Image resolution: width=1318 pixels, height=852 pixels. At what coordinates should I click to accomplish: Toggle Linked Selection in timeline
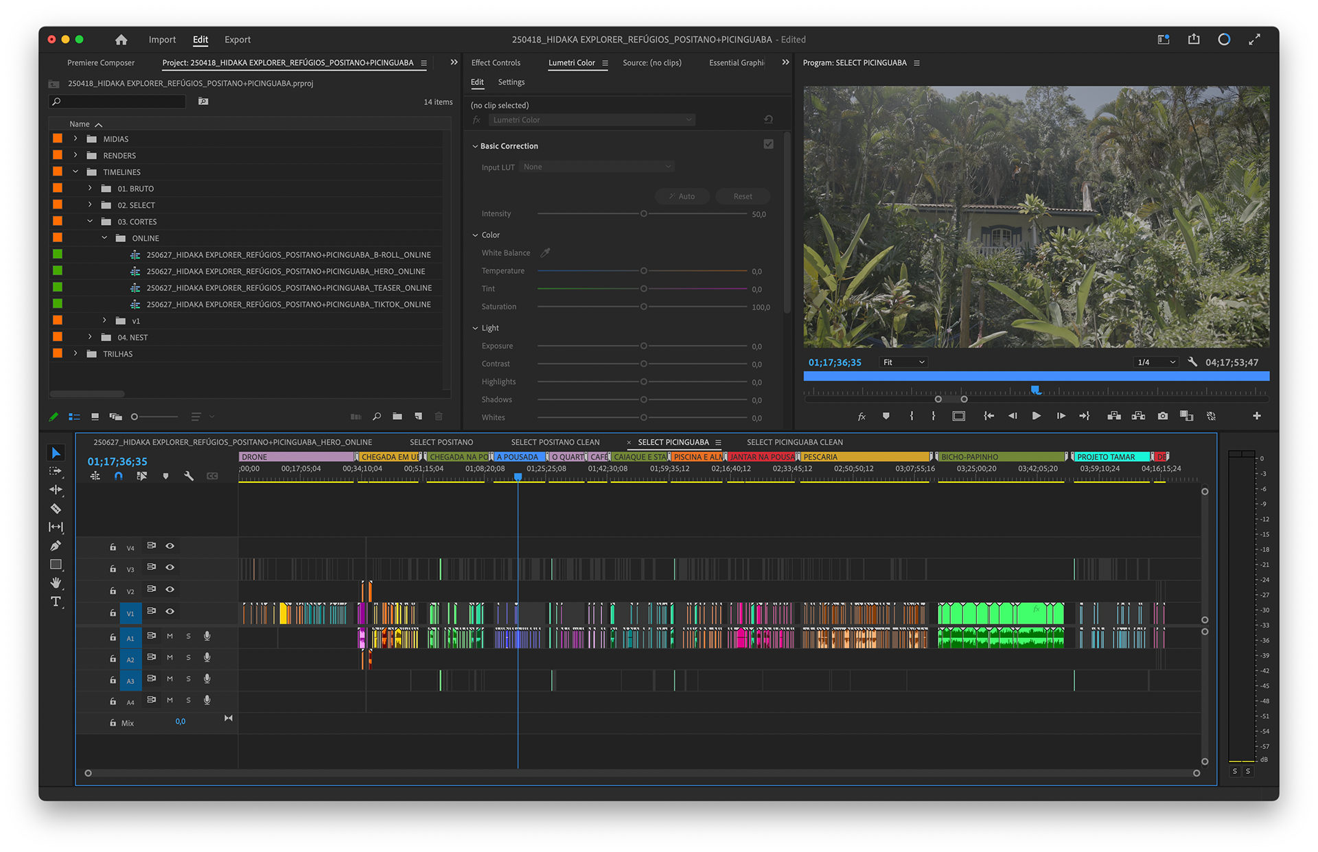[x=141, y=476]
